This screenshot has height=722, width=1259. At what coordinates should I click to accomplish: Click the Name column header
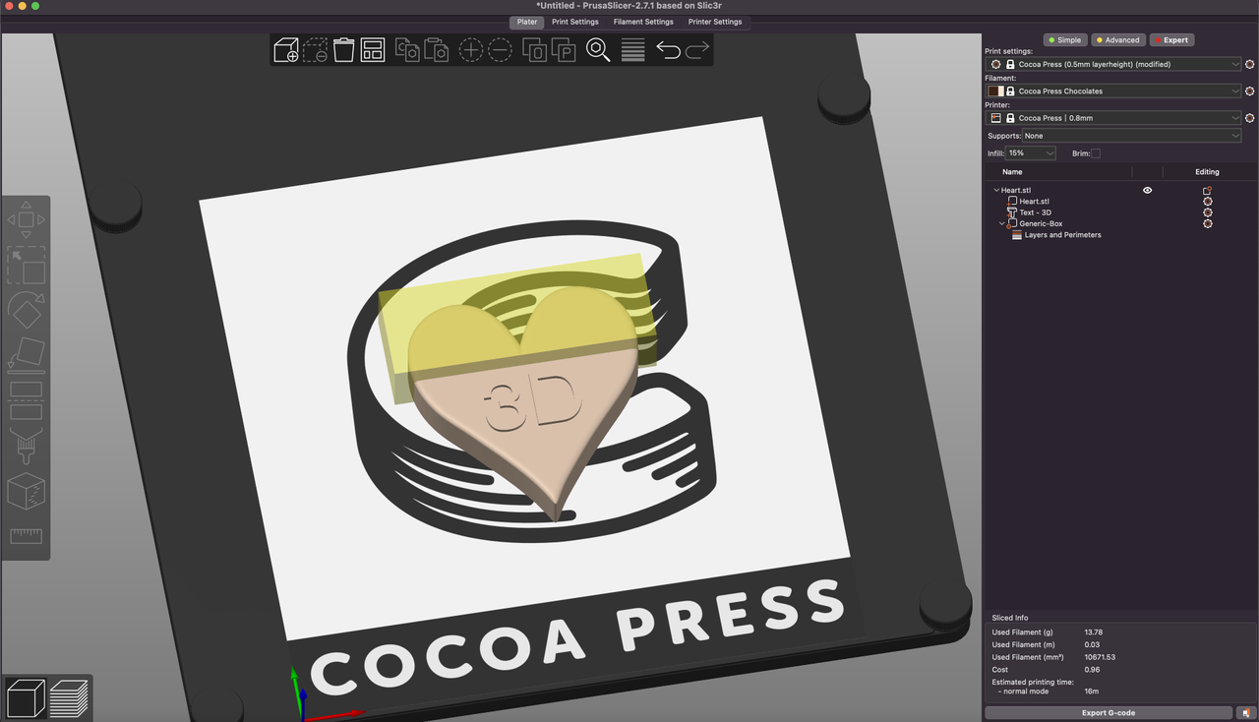pyautogui.click(x=1012, y=171)
